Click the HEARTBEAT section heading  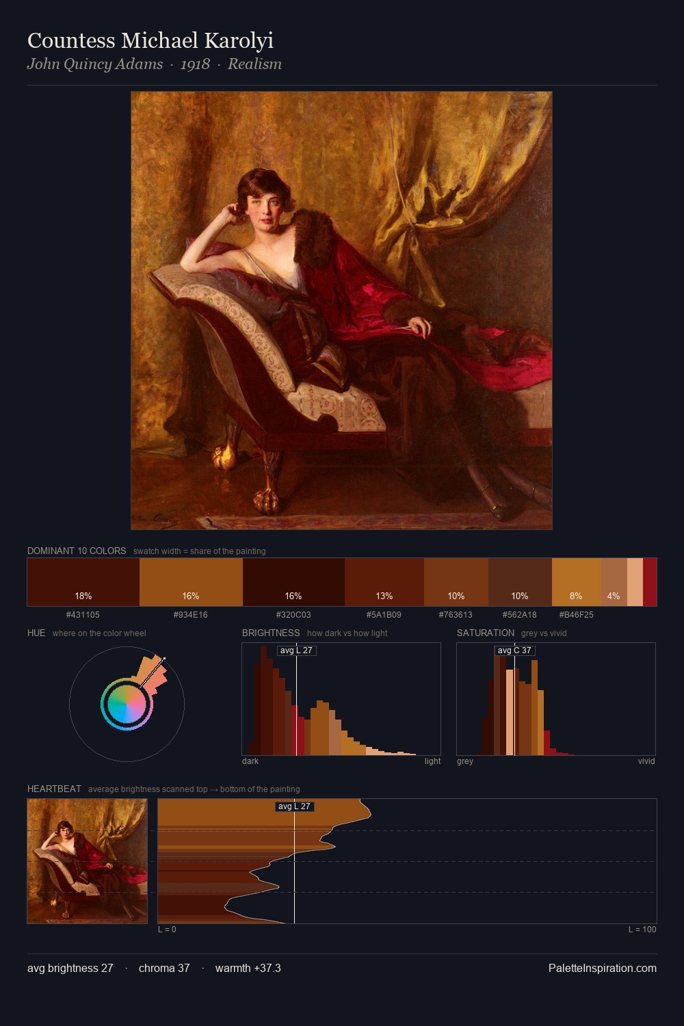point(54,789)
